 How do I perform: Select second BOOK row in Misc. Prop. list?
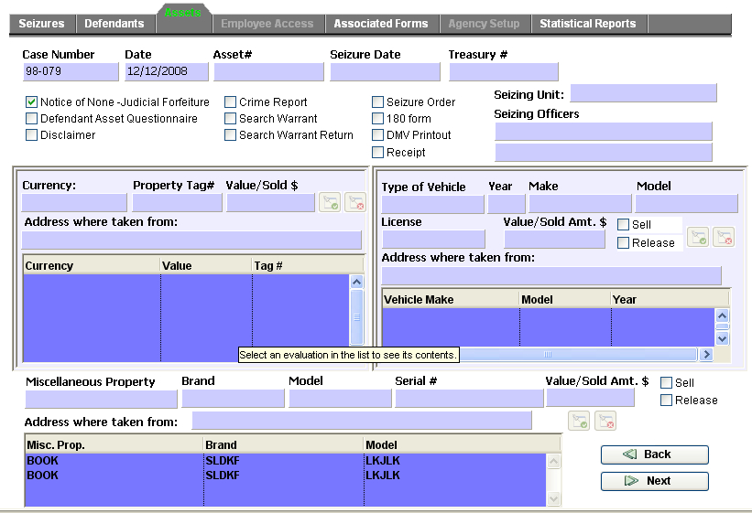click(x=285, y=476)
